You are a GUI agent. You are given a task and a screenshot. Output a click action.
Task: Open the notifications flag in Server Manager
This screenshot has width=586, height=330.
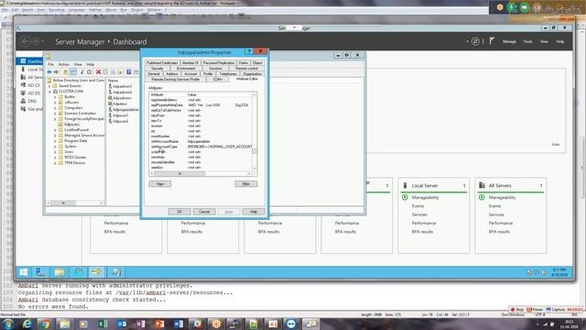coord(493,40)
